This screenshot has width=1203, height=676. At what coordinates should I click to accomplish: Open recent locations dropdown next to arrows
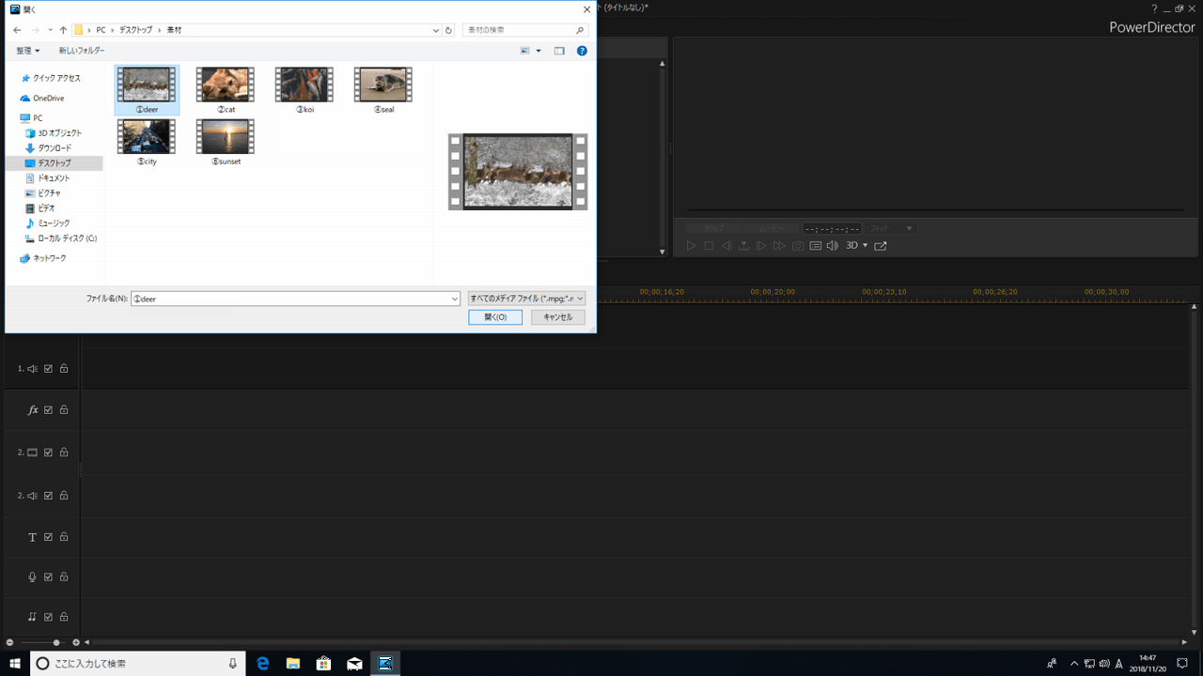click(x=50, y=30)
